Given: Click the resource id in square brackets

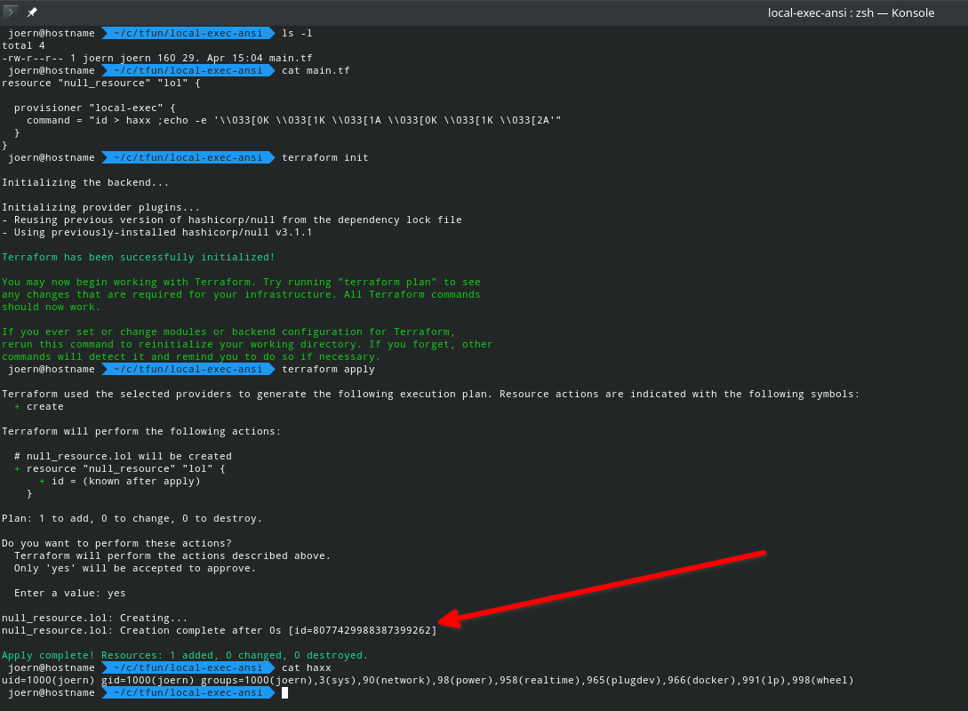Looking at the screenshot, I should [362, 630].
